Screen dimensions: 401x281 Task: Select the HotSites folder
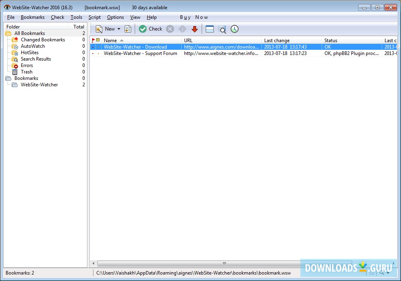pos(30,53)
